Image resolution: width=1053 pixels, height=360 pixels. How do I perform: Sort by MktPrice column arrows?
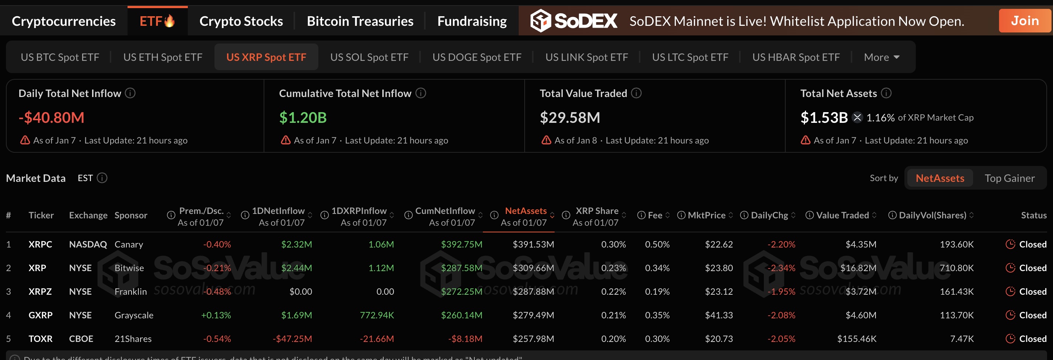pyautogui.click(x=731, y=215)
